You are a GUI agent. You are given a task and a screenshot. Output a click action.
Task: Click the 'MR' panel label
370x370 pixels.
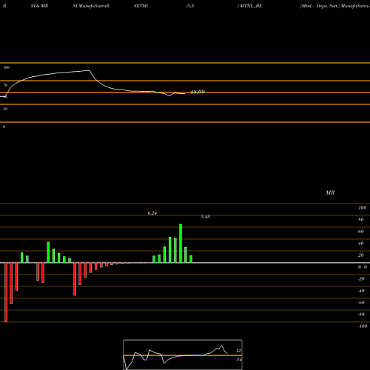click(330, 192)
